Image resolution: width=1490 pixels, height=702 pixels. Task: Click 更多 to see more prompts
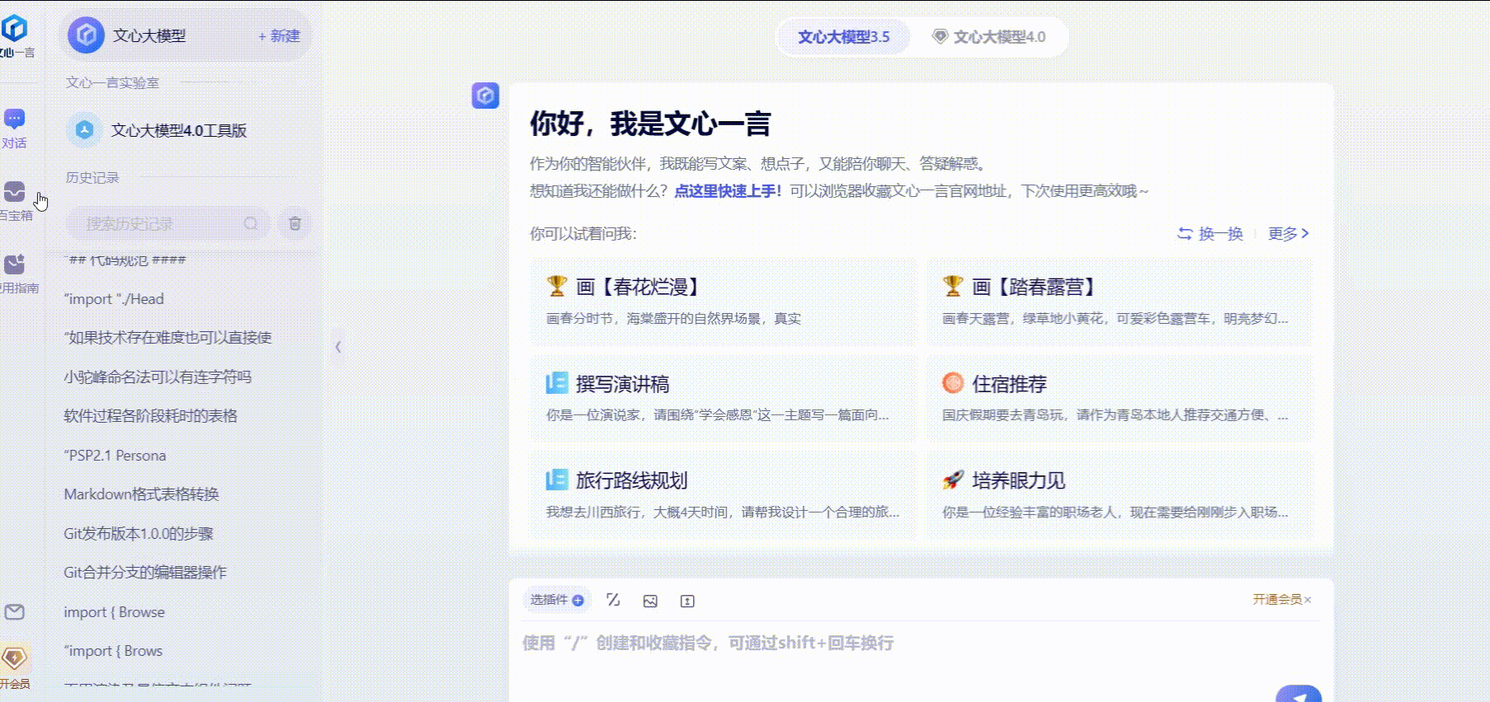tap(1288, 234)
